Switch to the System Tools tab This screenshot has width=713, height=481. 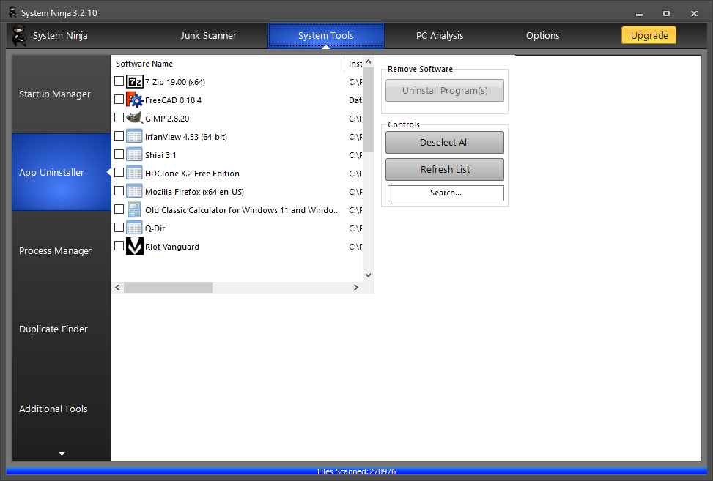(326, 35)
